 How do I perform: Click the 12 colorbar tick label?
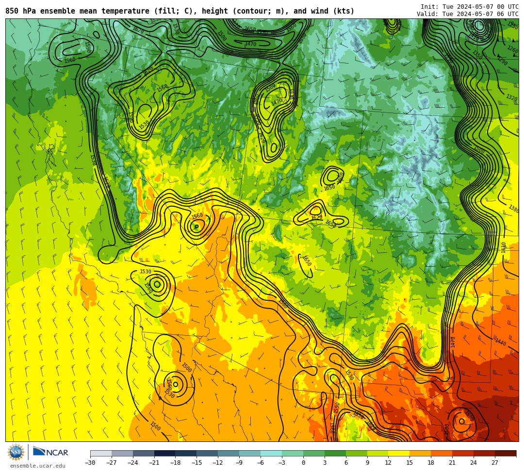388,463
